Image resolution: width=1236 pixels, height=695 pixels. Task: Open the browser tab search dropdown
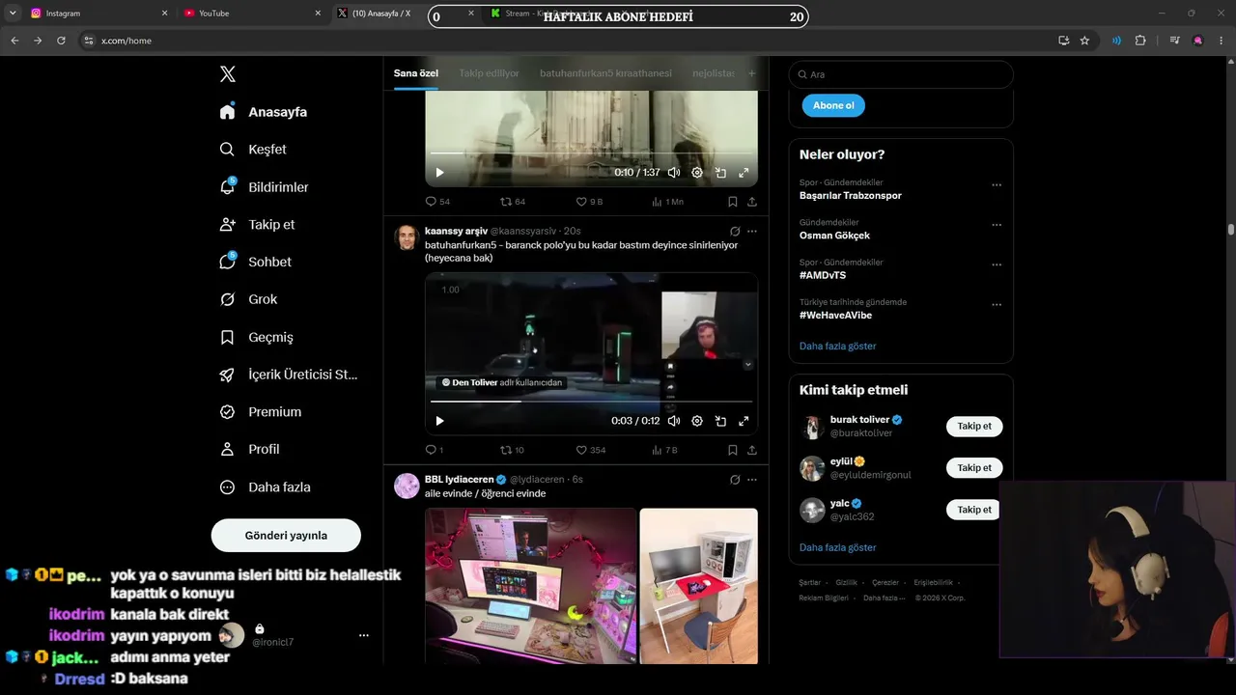click(x=13, y=13)
